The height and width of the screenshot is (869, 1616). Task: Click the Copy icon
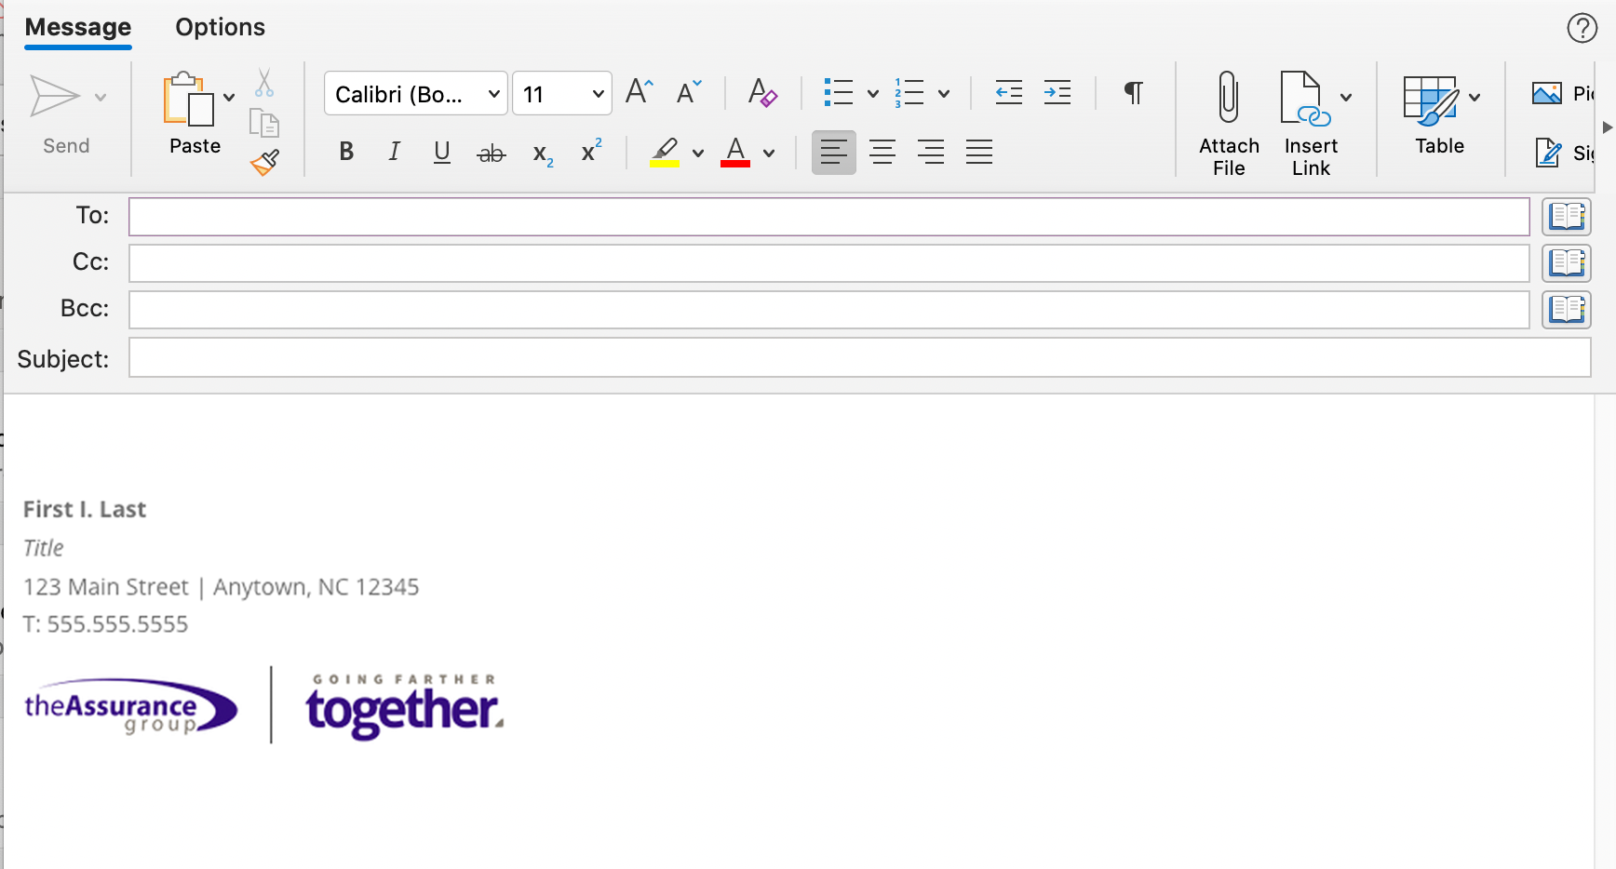pyautogui.click(x=264, y=123)
